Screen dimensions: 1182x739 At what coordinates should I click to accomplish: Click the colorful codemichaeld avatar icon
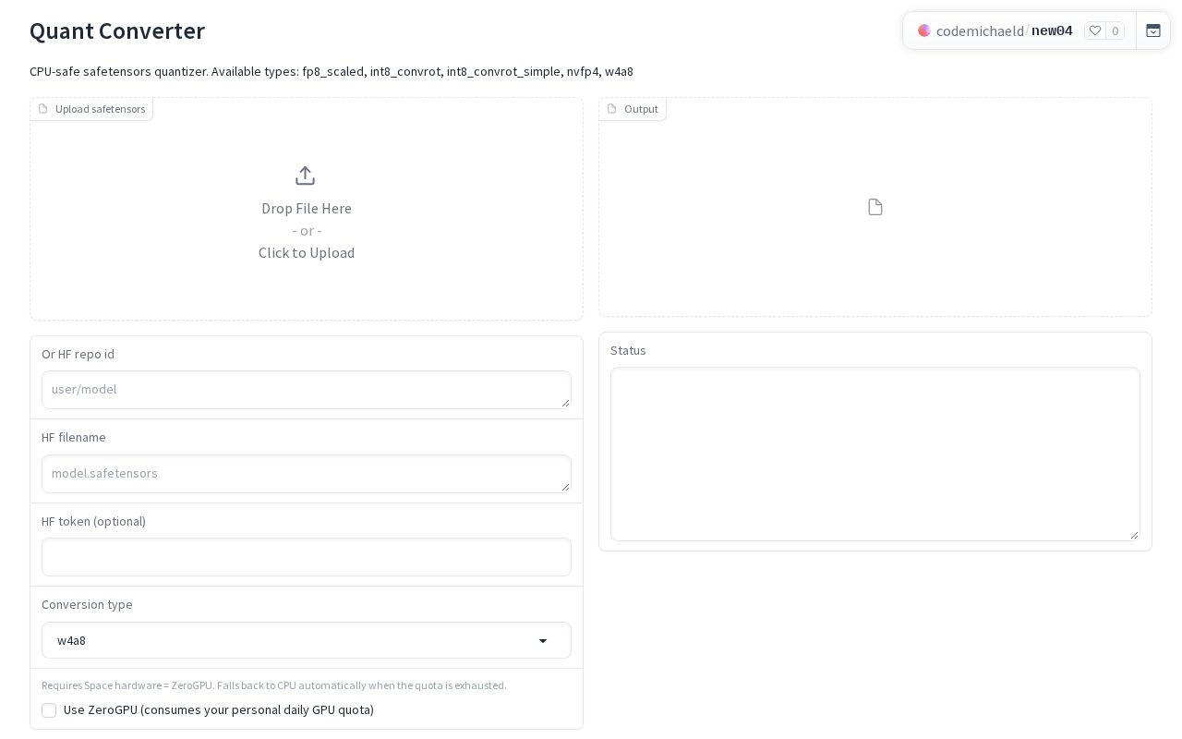(x=924, y=30)
